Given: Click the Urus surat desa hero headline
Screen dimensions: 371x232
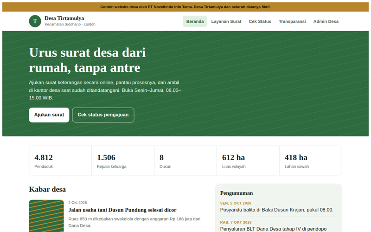Looking at the screenshot, I should (87, 60).
